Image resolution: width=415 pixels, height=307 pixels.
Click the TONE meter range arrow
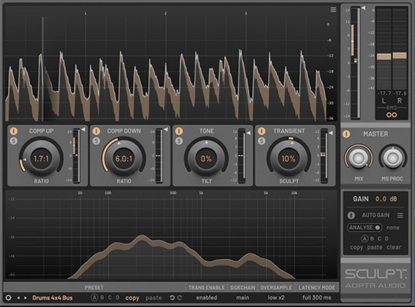(248, 133)
